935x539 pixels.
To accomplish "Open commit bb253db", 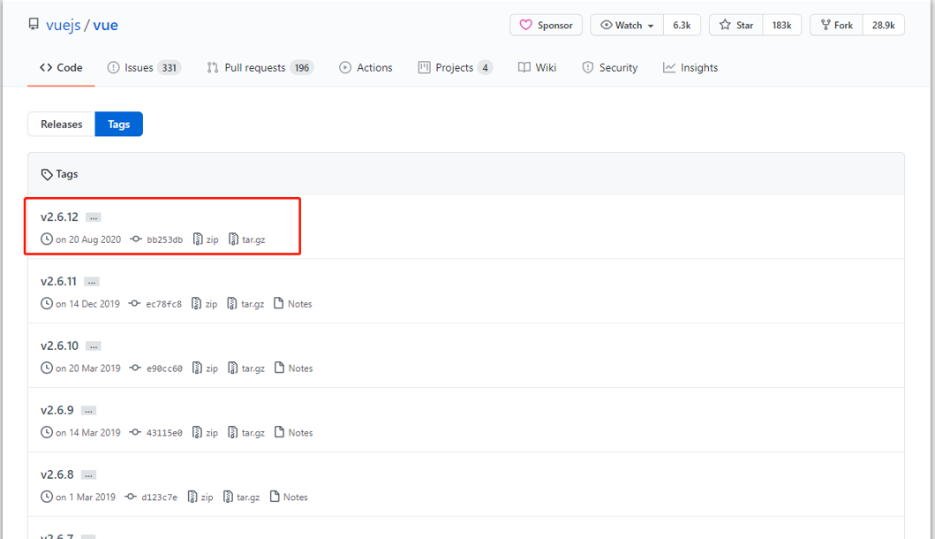I will pos(157,239).
